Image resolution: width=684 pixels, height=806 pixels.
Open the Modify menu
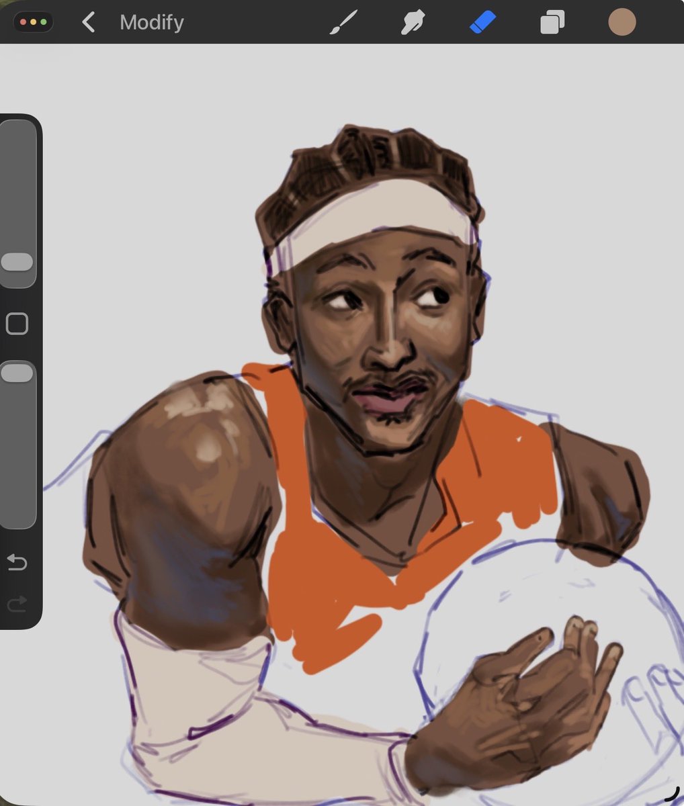click(x=152, y=22)
